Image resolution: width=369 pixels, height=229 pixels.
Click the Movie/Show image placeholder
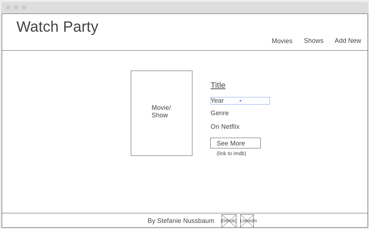tap(161, 113)
